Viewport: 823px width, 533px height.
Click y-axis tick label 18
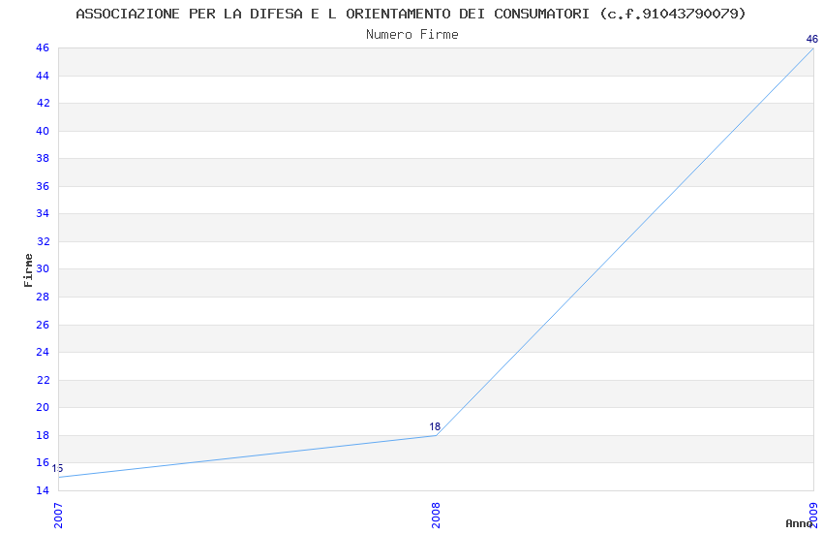click(43, 435)
